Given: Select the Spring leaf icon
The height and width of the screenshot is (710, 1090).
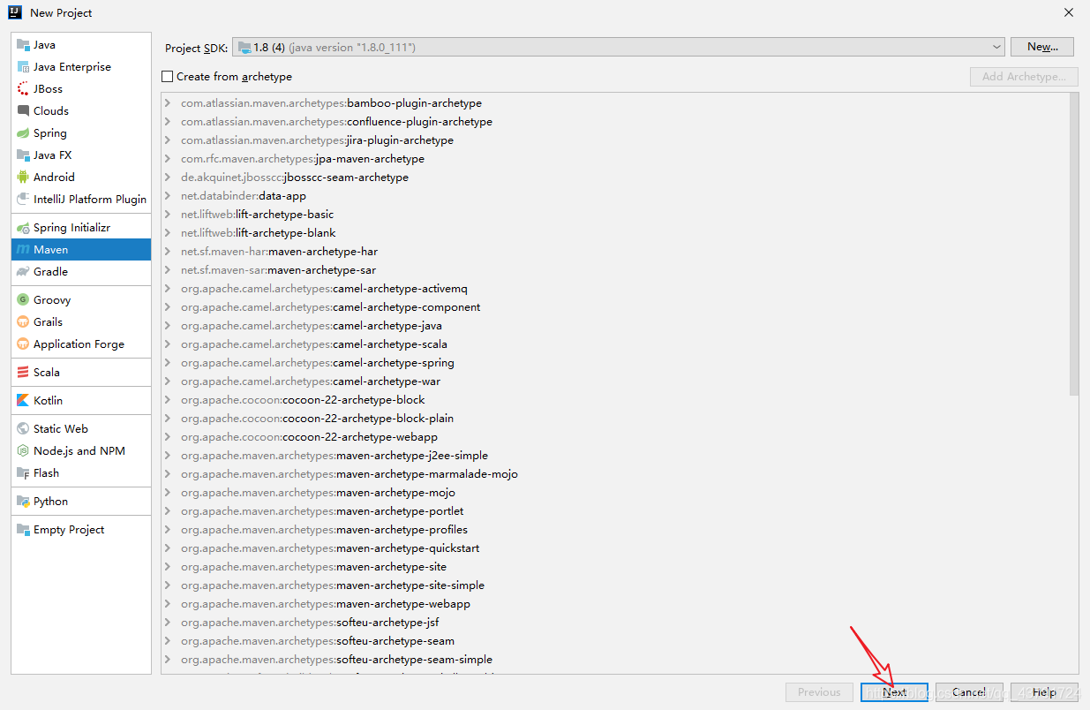Looking at the screenshot, I should coord(23,133).
